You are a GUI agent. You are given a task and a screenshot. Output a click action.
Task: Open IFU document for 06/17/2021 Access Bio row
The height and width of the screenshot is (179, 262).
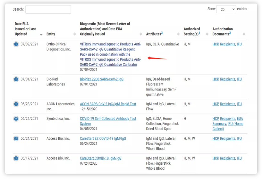click(239, 158)
